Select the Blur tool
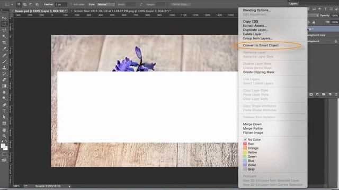 [4, 92]
